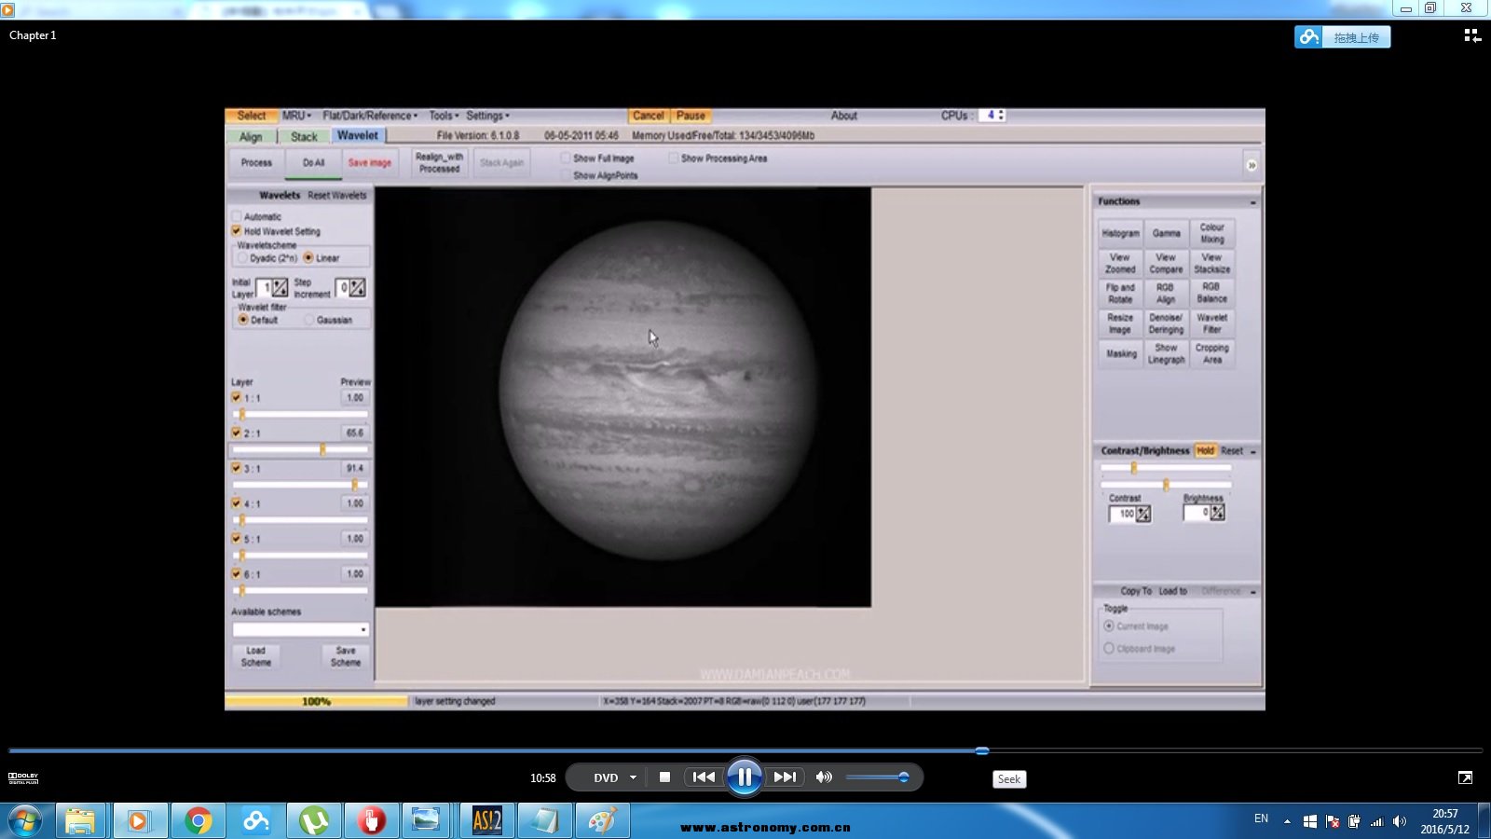Image resolution: width=1491 pixels, height=839 pixels.
Task: Exit full-screen using the bottom-right arrow icon
Action: point(1465,777)
